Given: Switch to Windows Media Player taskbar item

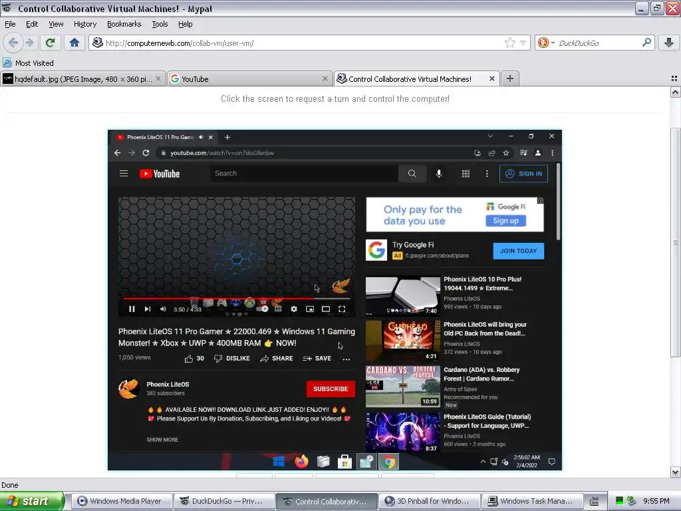Looking at the screenshot, I should coord(121,501).
